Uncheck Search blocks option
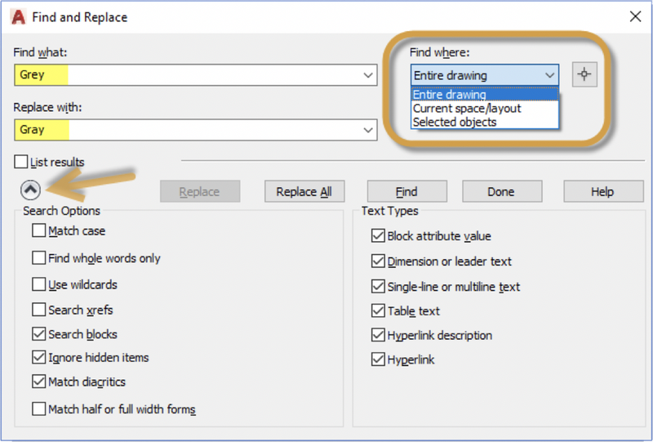 click(x=39, y=334)
